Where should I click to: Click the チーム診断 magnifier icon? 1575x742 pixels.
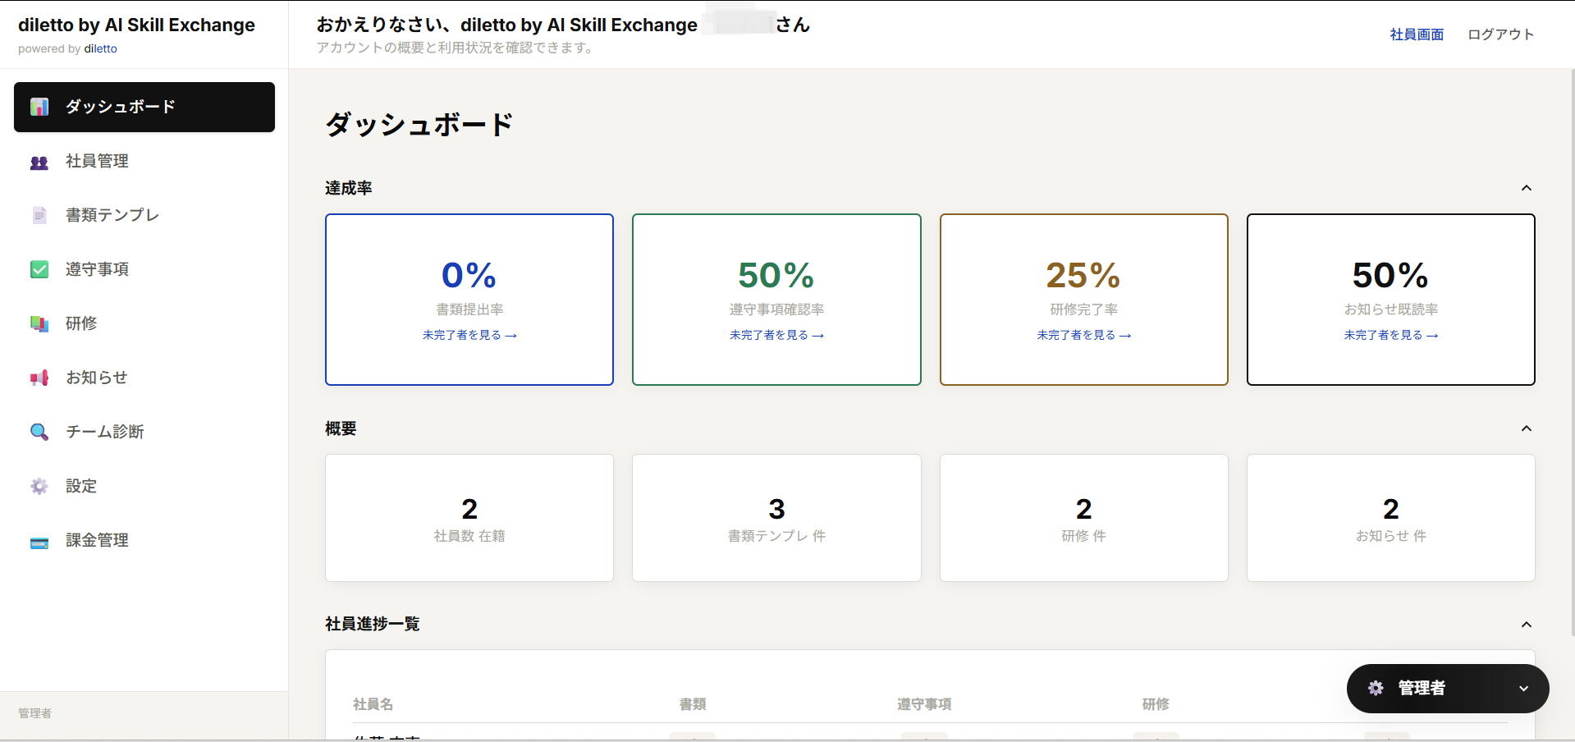tap(39, 432)
